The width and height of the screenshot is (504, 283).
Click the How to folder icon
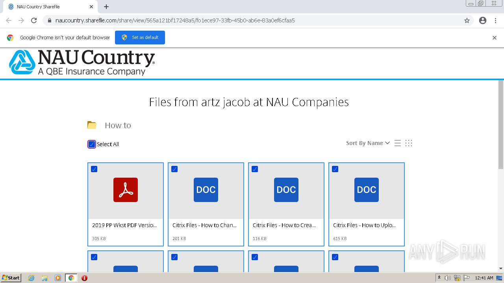(x=92, y=125)
